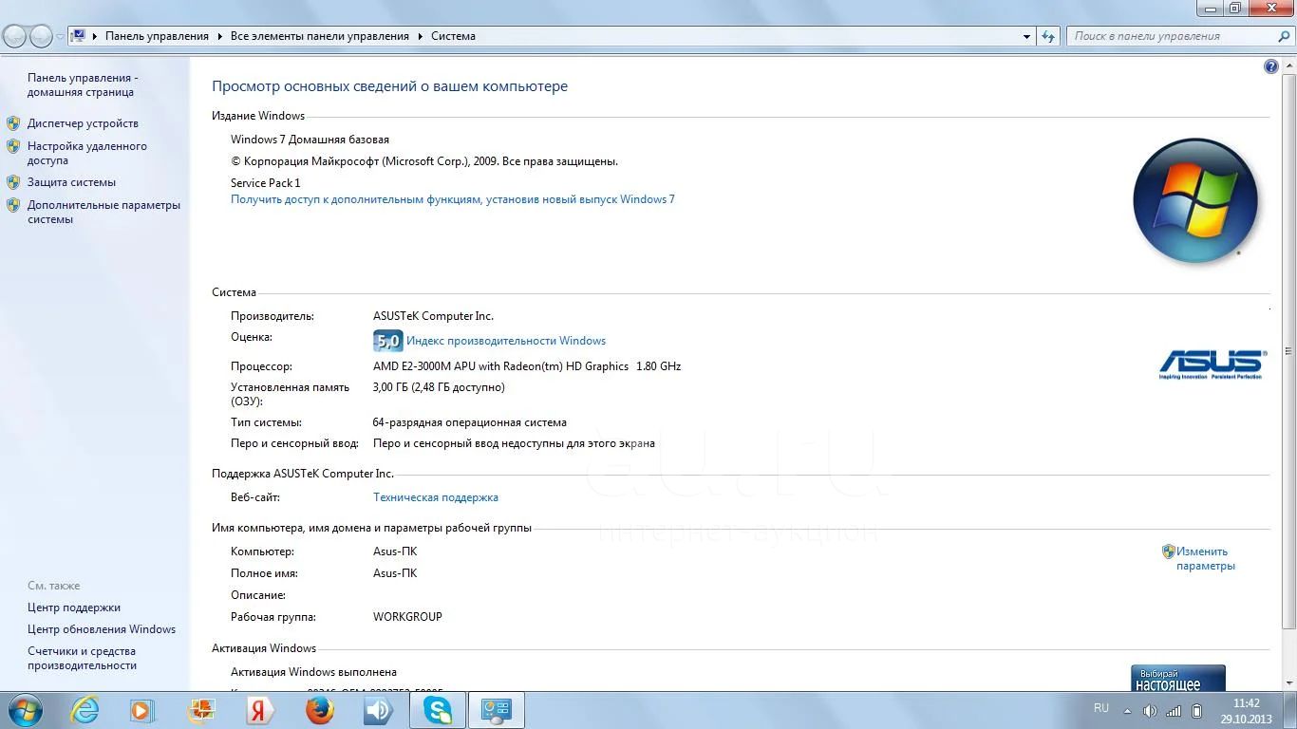
Task: Click the Show desktop strip on the taskbar
Action: tap(1290, 711)
